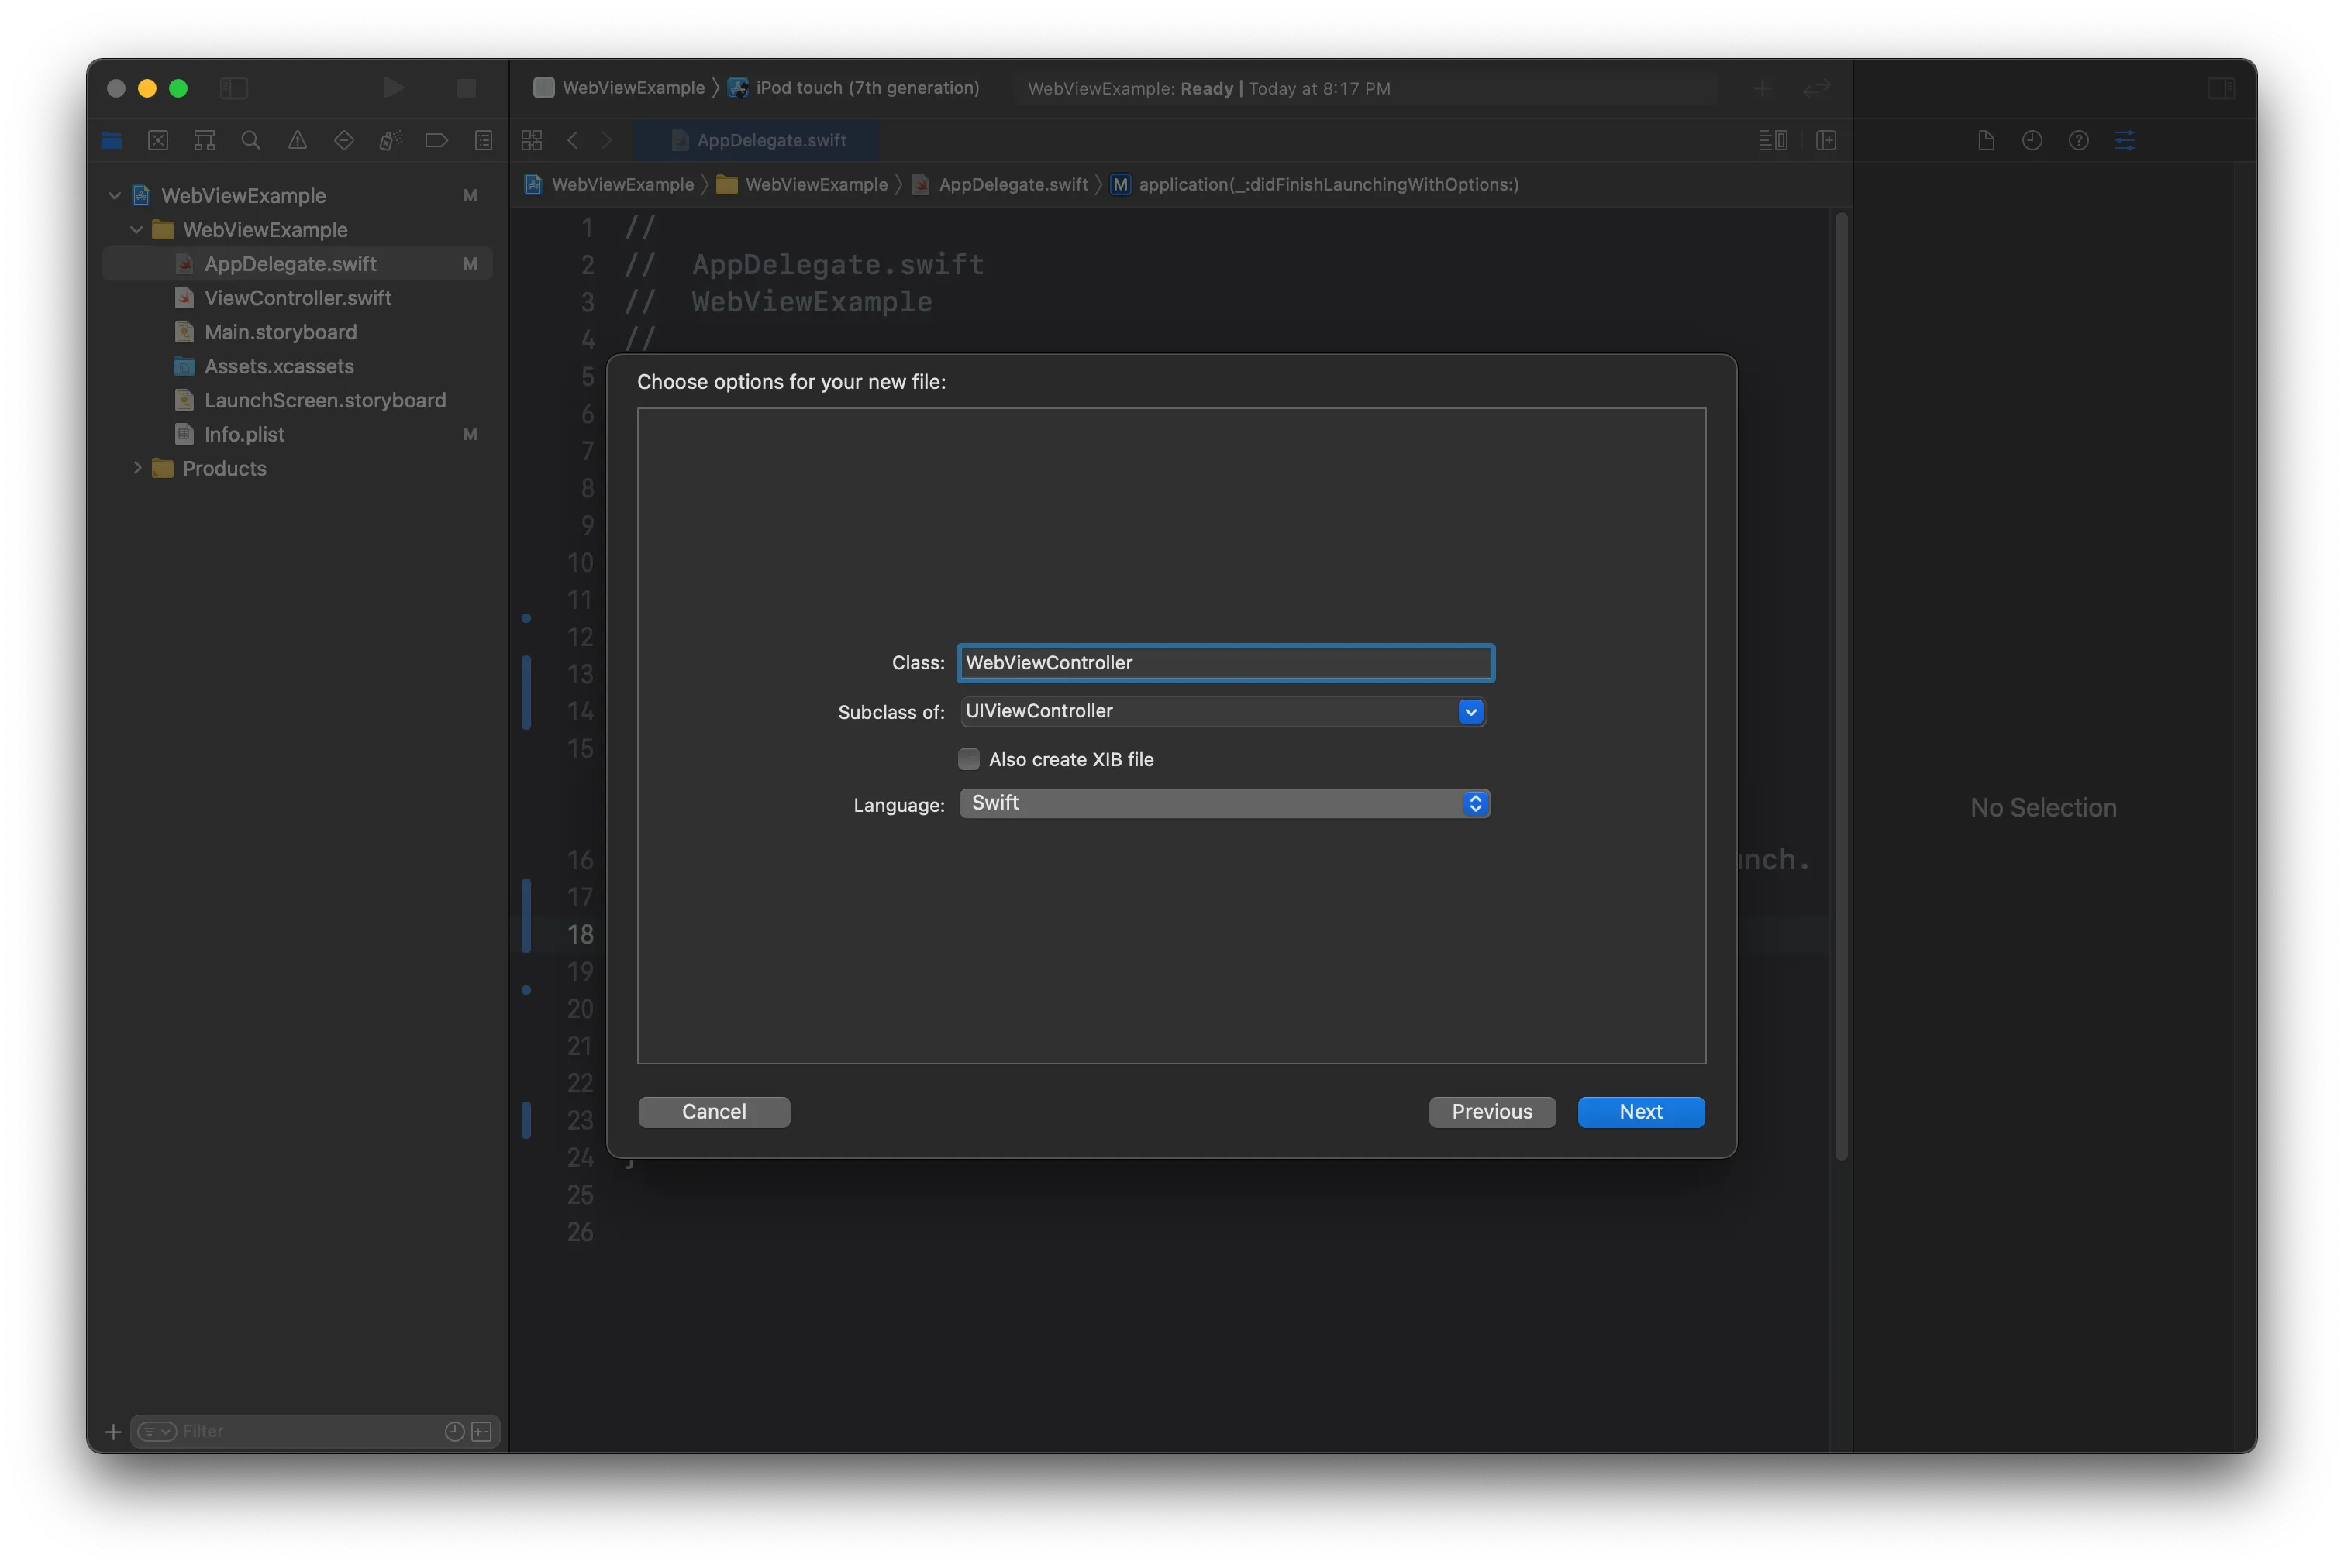The image size is (2344, 1568).
Task: Click the Next button
Action: point(1641,1112)
